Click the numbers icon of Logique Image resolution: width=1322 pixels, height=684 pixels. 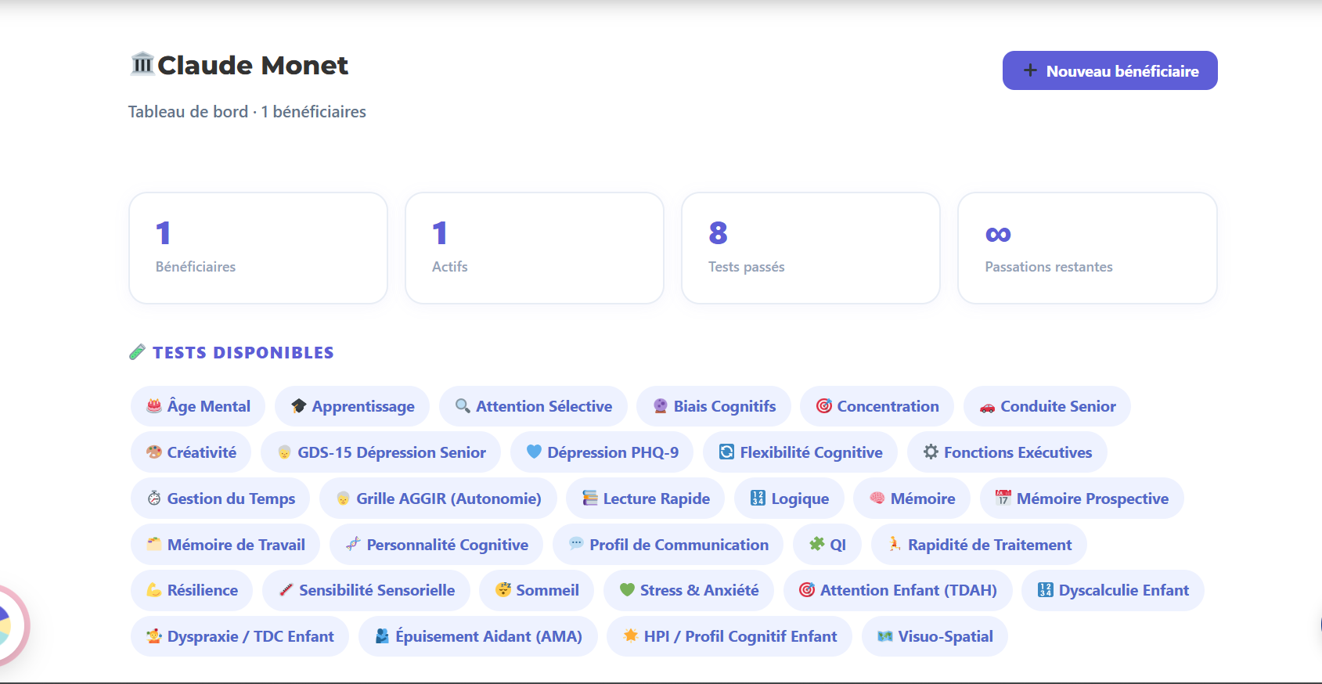[x=758, y=498]
